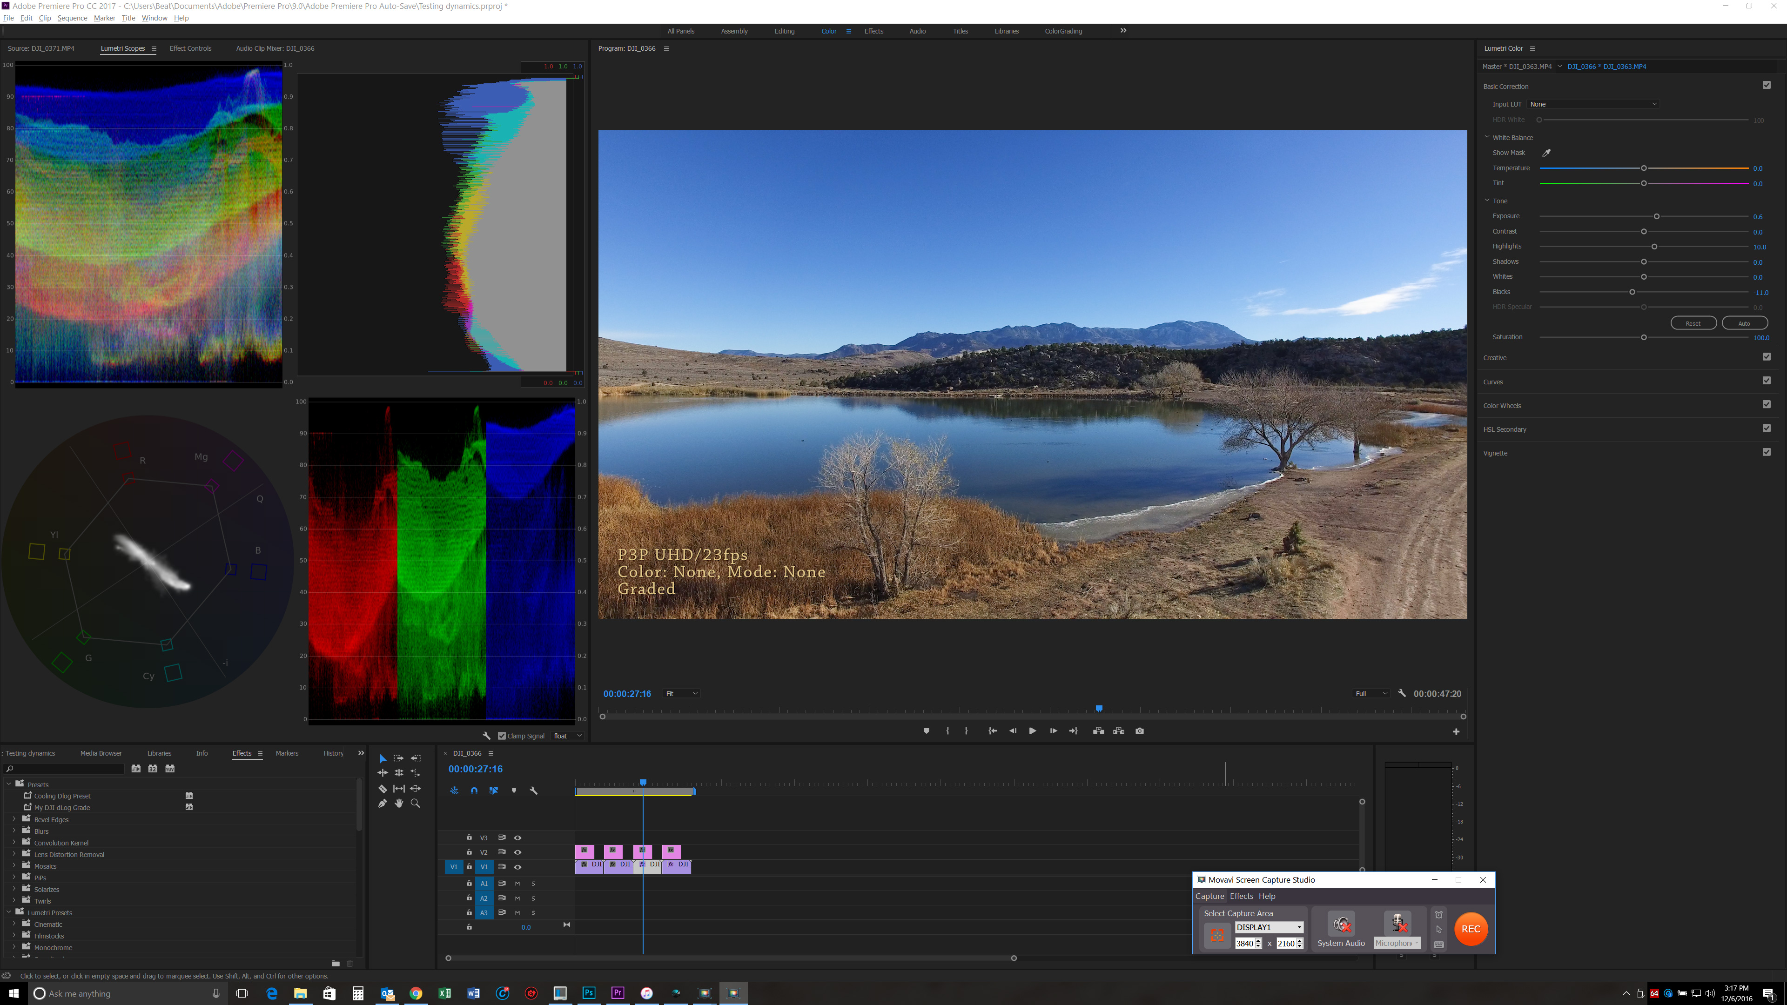Expand the Cinematic presets folder
This screenshot has width=1787, height=1005.
coord(14,924)
